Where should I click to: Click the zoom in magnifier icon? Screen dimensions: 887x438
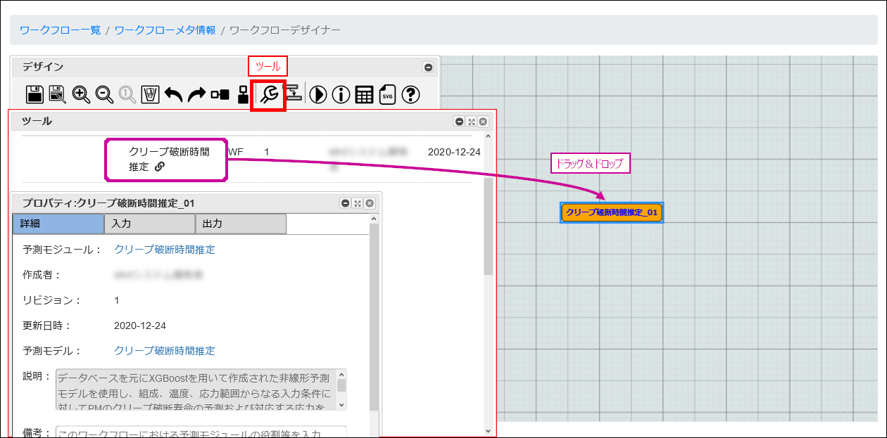82,95
